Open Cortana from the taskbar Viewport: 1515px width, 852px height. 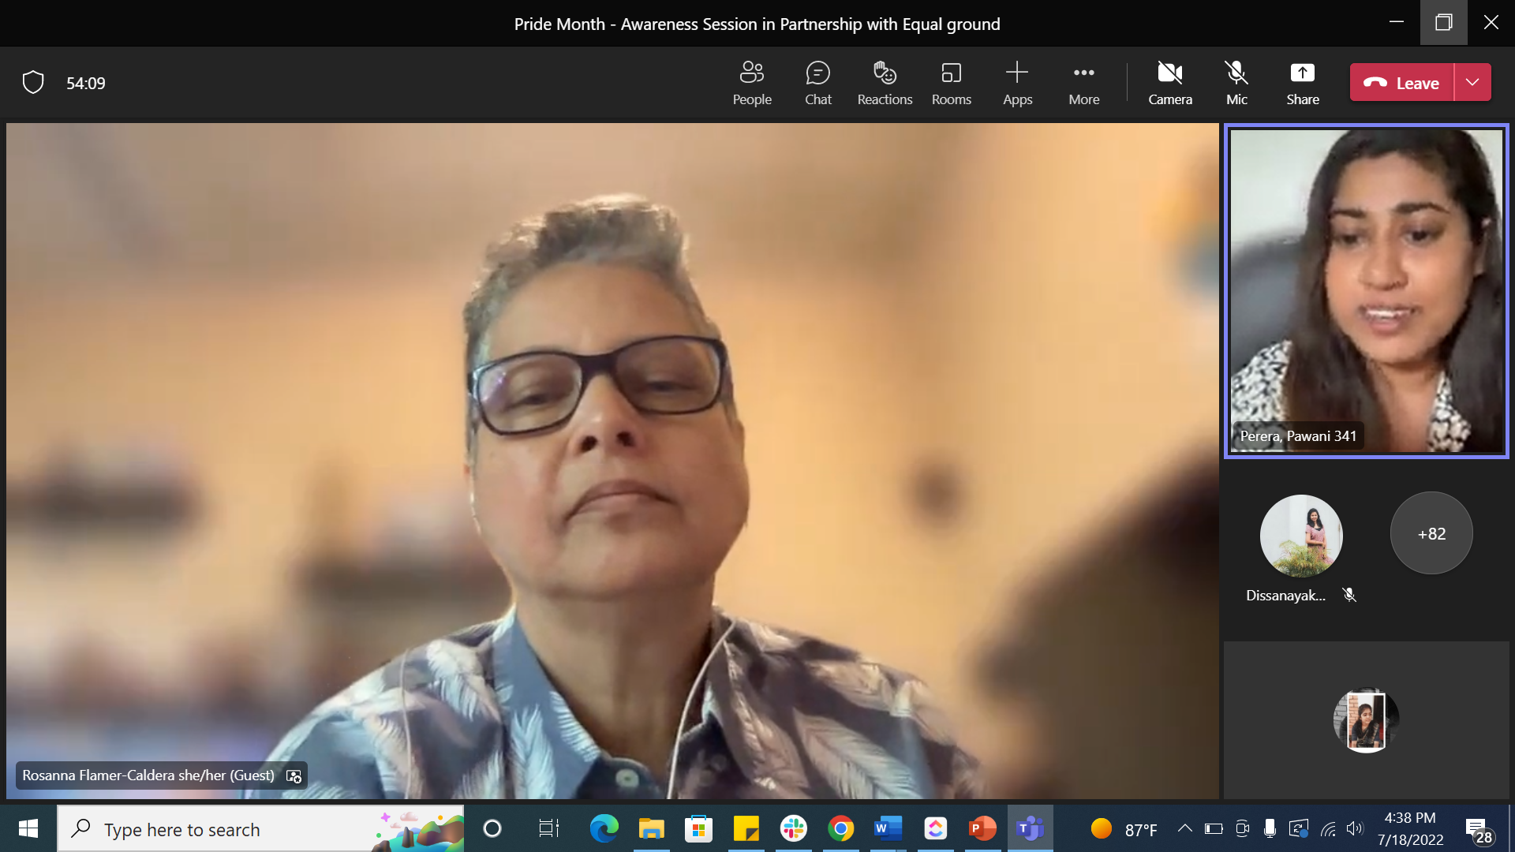[x=492, y=828]
